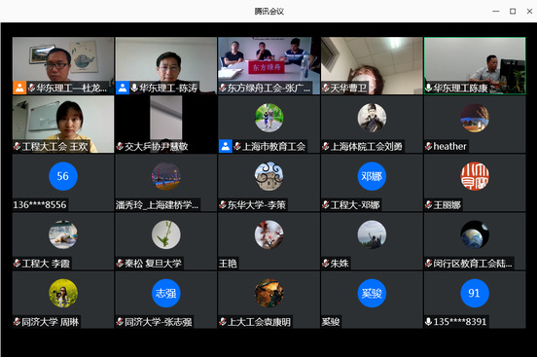Select the 交大乒协尹慧敏 video tile

point(166,124)
